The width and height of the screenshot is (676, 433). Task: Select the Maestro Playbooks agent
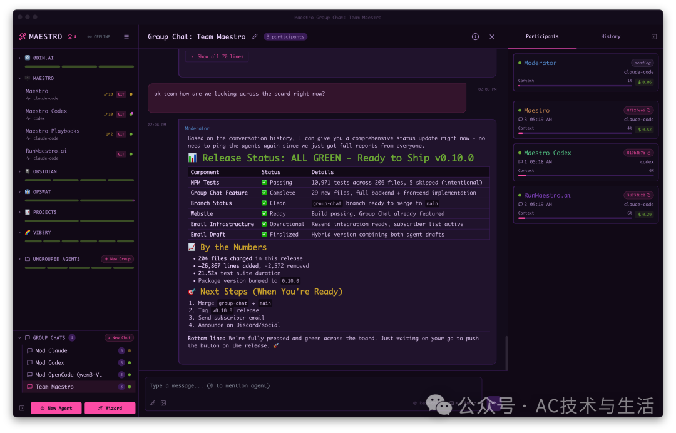point(78,134)
